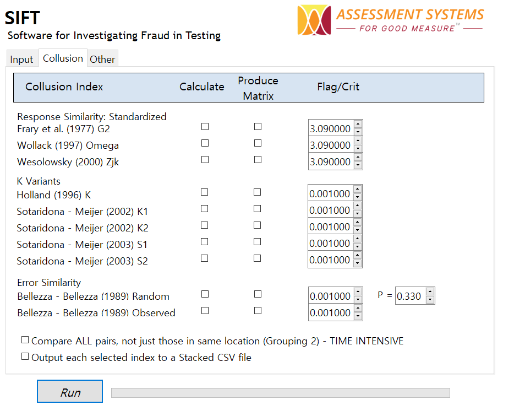Viewport: 525px width, 405px height.
Task: Increase Bellezza Observed flag value
Action: pyautogui.click(x=358, y=308)
